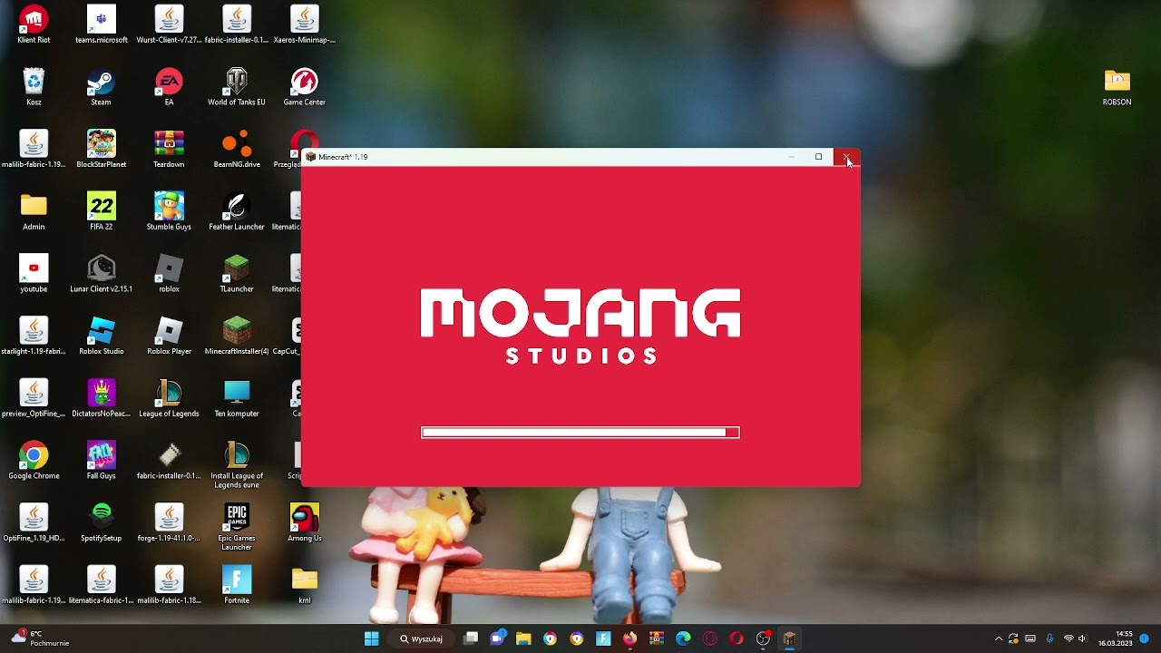Open Roblox Studio desktop shortcut
1161x653 pixels.
coord(101,336)
